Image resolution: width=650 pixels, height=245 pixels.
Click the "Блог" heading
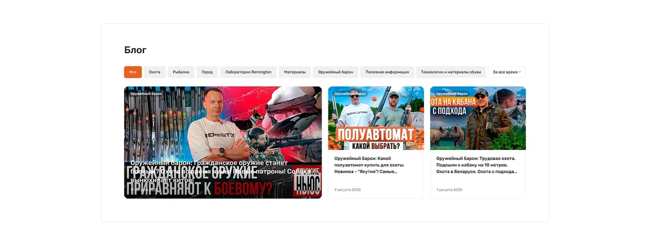(135, 50)
